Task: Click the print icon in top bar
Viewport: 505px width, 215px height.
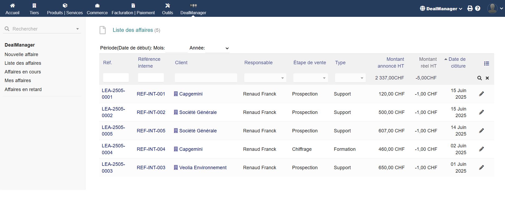Action: 470,8
